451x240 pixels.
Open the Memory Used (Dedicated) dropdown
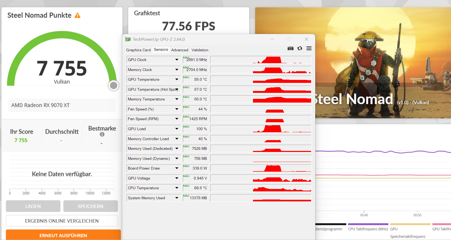(x=177, y=148)
